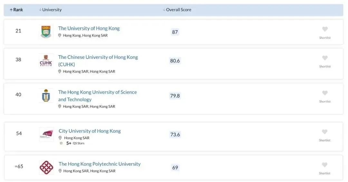348x182 pixels.
Task: Shortlist The University of Hong Kong
Action: 325,29
